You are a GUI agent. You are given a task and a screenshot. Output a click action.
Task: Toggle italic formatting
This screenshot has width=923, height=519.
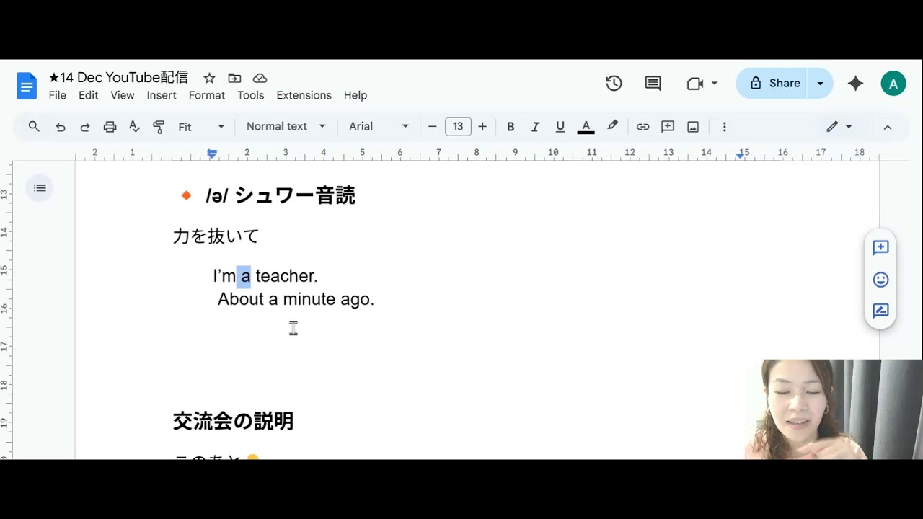point(535,127)
